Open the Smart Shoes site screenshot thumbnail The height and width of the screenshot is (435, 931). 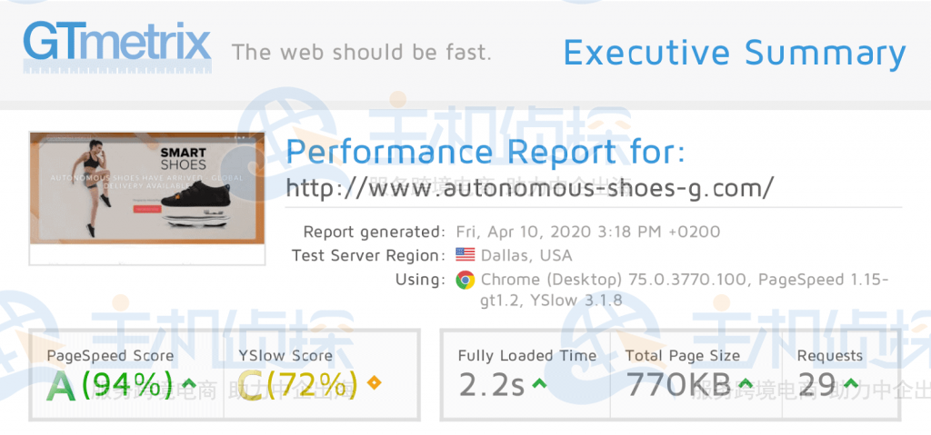pos(147,198)
